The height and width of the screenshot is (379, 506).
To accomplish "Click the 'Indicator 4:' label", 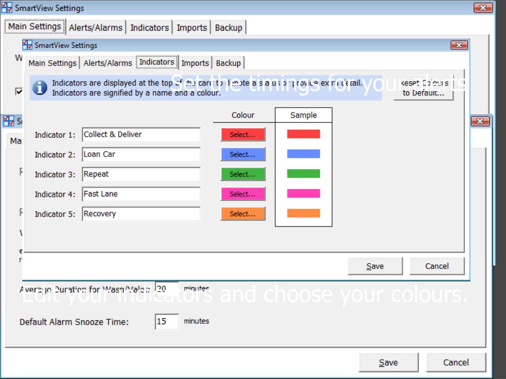I will point(55,194).
